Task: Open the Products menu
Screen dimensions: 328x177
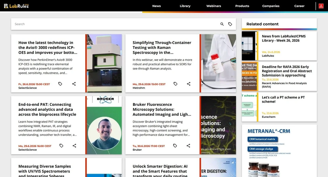Action: 242,6
